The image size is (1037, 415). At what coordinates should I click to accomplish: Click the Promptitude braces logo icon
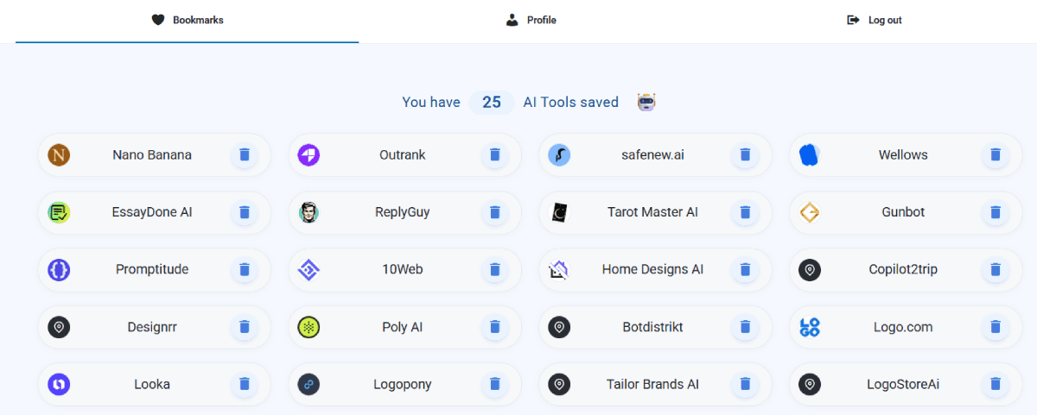coord(59,270)
